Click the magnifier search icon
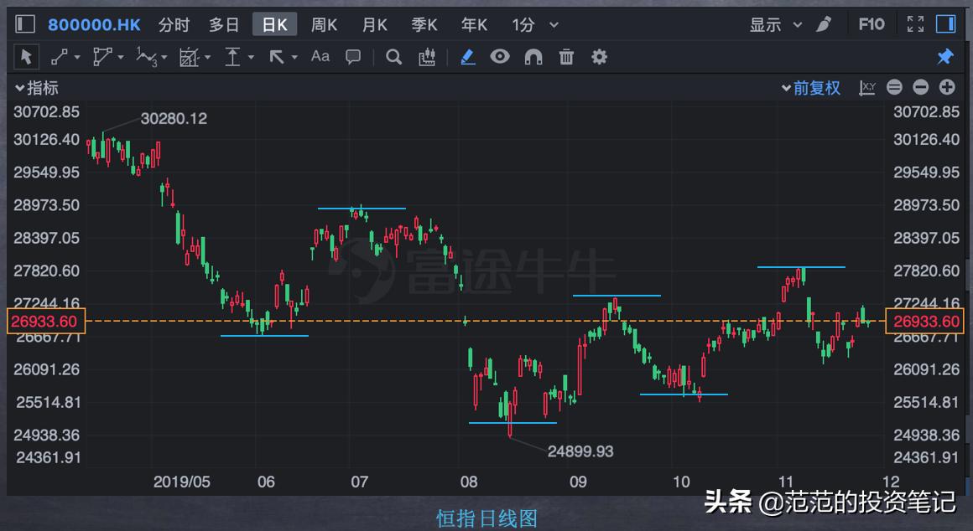Screen dimensions: 973x531 tap(393, 57)
